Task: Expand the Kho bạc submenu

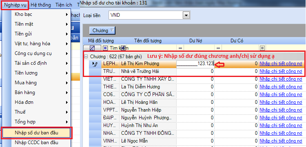Action: coord(67,14)
